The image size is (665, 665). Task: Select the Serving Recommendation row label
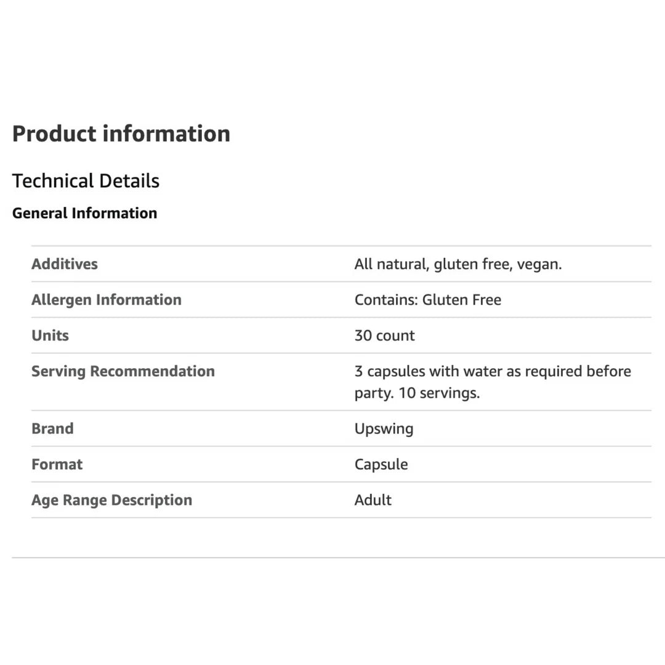pyautogui.click(x=123, y=371)
